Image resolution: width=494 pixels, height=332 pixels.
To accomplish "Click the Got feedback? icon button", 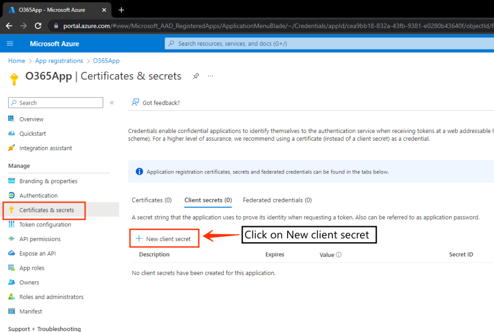I will point(136,103).
